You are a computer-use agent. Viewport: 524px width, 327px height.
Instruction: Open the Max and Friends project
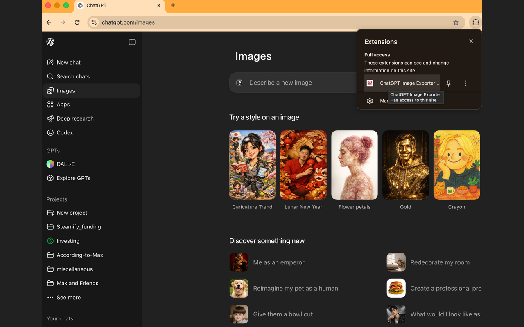tap(91, 283)
